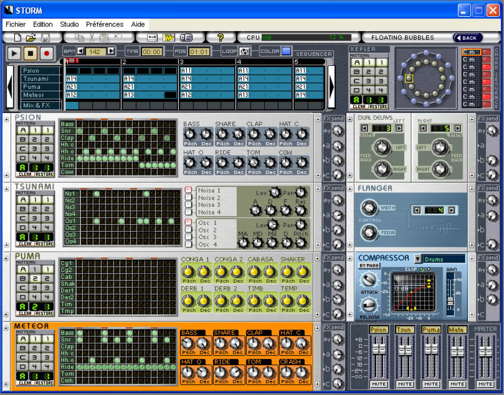Click the clipboard paste icon
This screenshot has width=504, height=395.
[104, 38]
